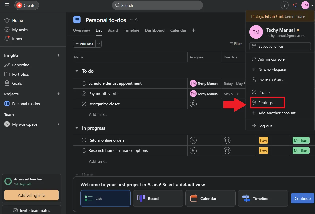315x214 pixels.
Task: Assign someone to Return online orders
Action: (193, 140)
